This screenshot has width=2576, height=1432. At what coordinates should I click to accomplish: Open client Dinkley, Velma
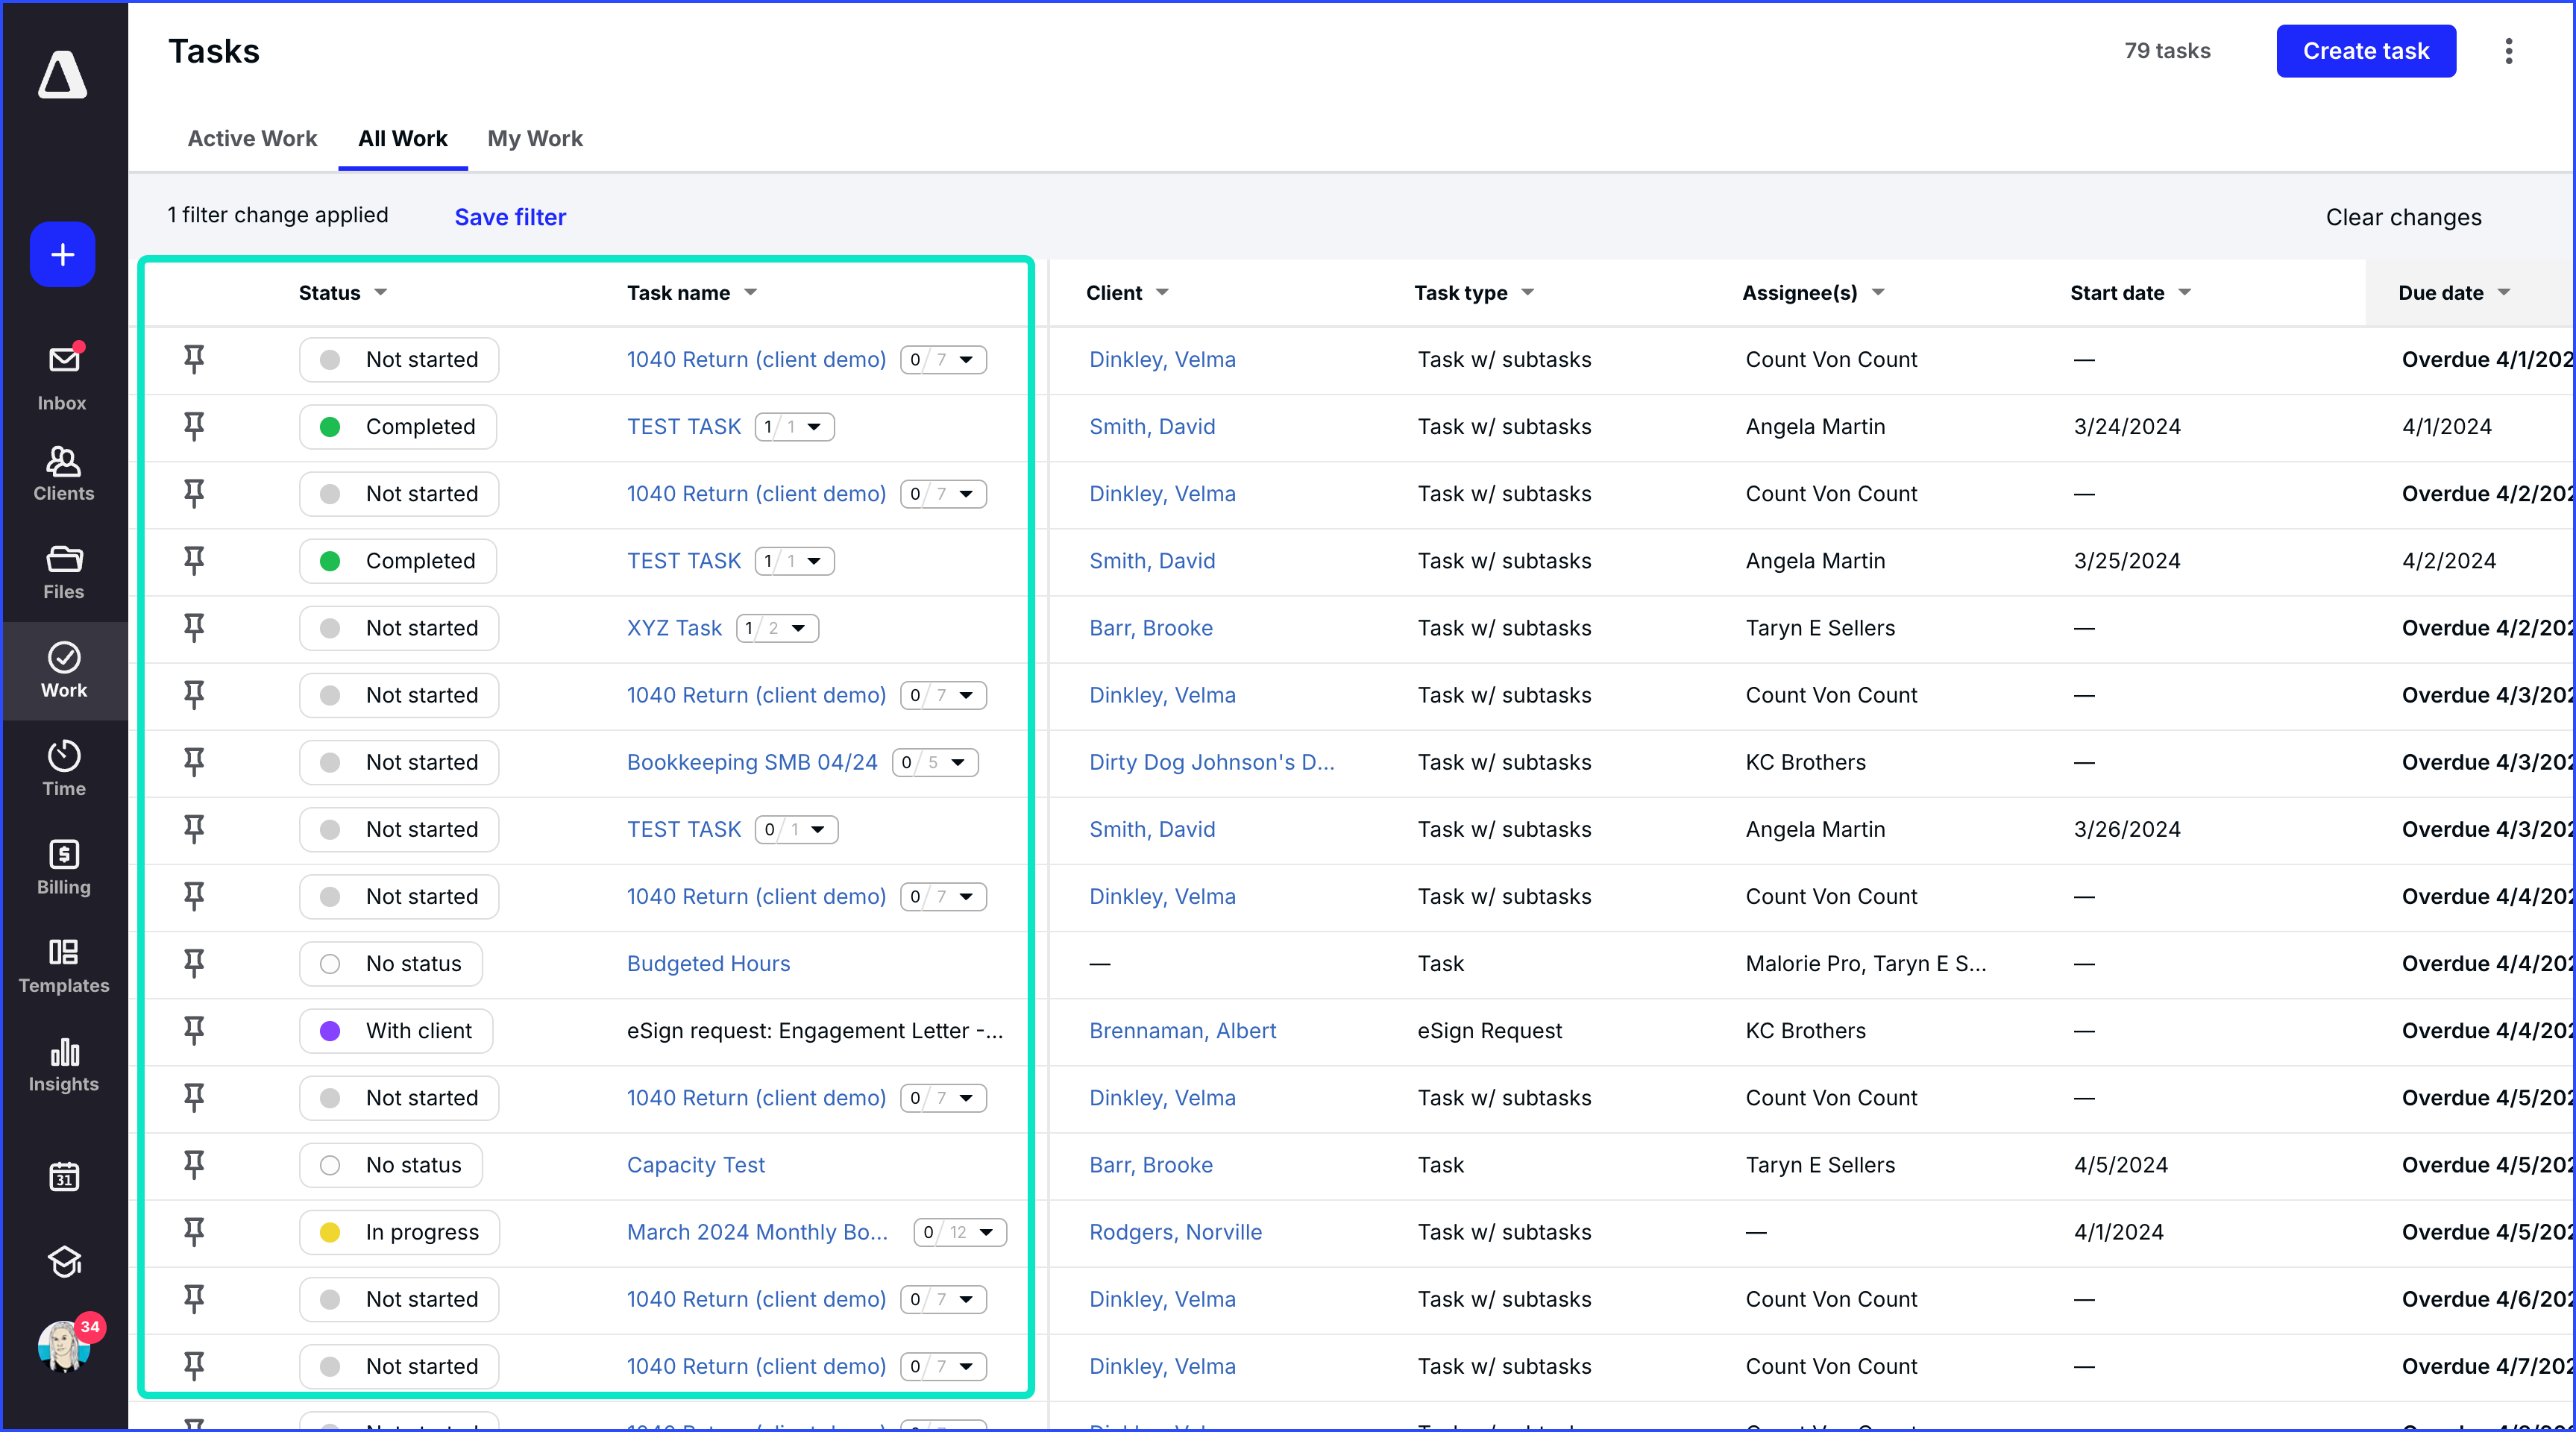(1162, 359)
